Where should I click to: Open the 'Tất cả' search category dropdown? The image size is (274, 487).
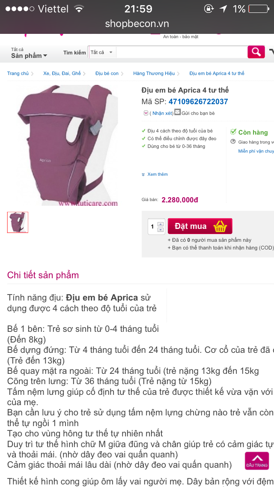coord(101,52)
